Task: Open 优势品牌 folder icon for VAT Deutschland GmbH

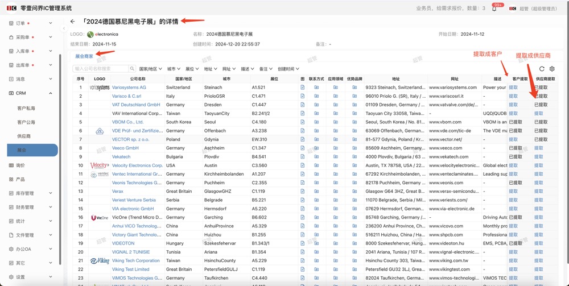Action: pyautogui.click(x=354, y=105)
